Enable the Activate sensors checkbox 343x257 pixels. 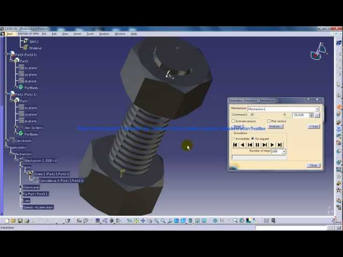pyautogui.click(x=233, y=121)
